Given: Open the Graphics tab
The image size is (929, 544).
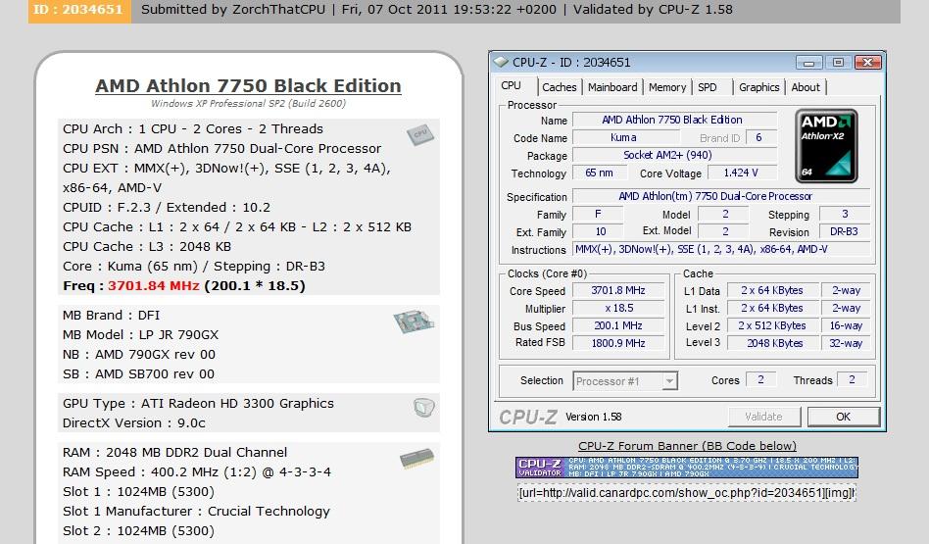Looking at the screenshot, I should click(758, 87).
